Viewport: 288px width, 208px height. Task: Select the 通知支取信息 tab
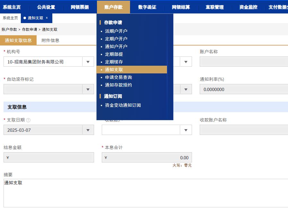pyautogui.click(x=18, y=40)
